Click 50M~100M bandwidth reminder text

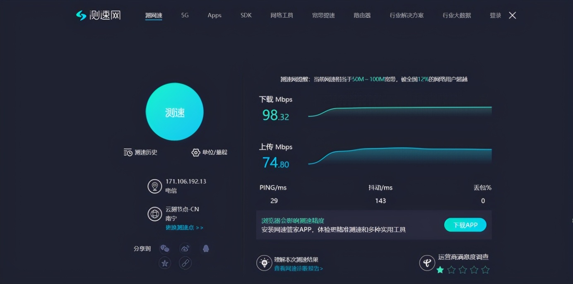tap(368, 79)
